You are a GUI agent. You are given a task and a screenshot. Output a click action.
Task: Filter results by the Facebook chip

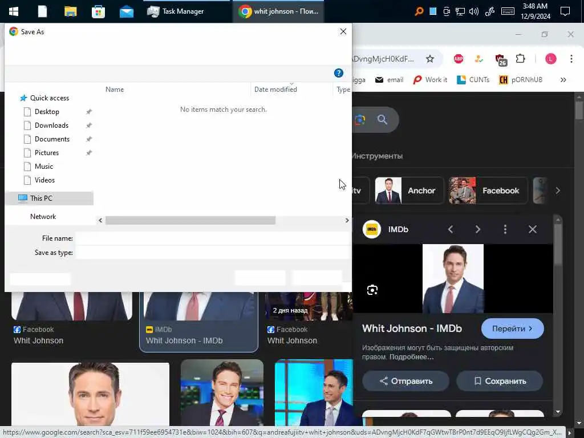(x=488, y=190)
